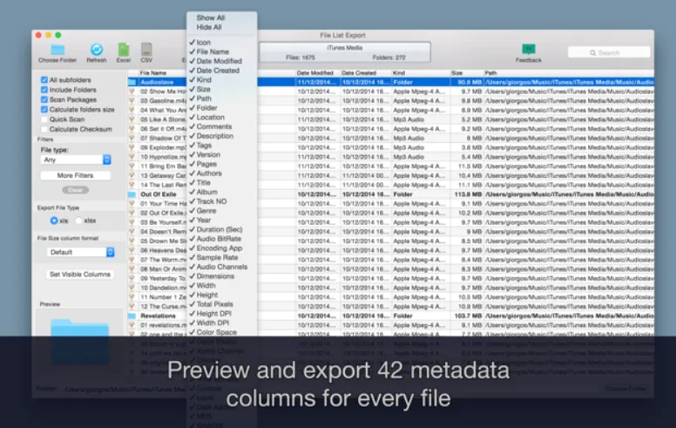Image resolution: width=676 pixels, height=428 pixels.
Task: Enable the Quick Scan checkbox
Action: tap(44, 119)
